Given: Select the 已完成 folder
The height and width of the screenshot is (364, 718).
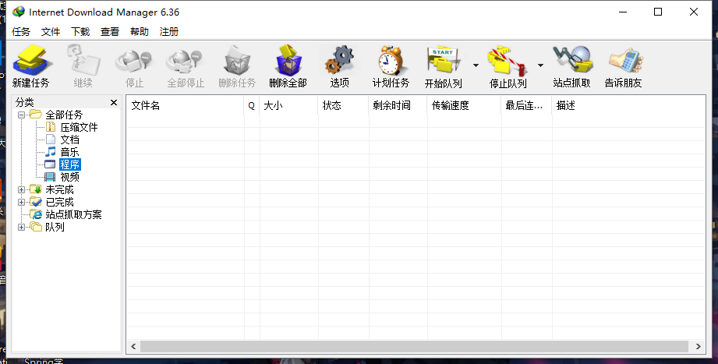Looking at the screenshot, I should (59, 202).
